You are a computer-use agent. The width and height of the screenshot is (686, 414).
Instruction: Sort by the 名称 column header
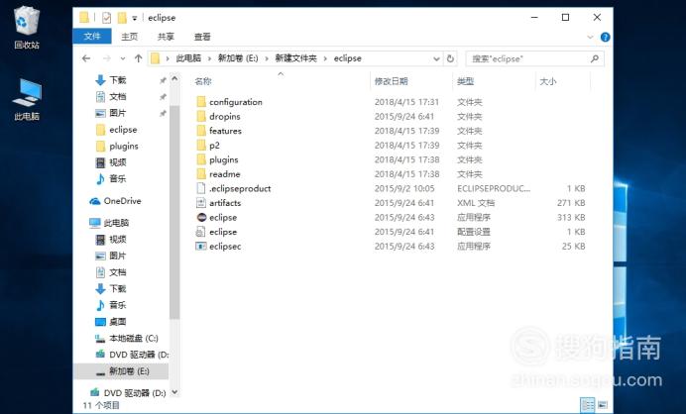point(203,81)
